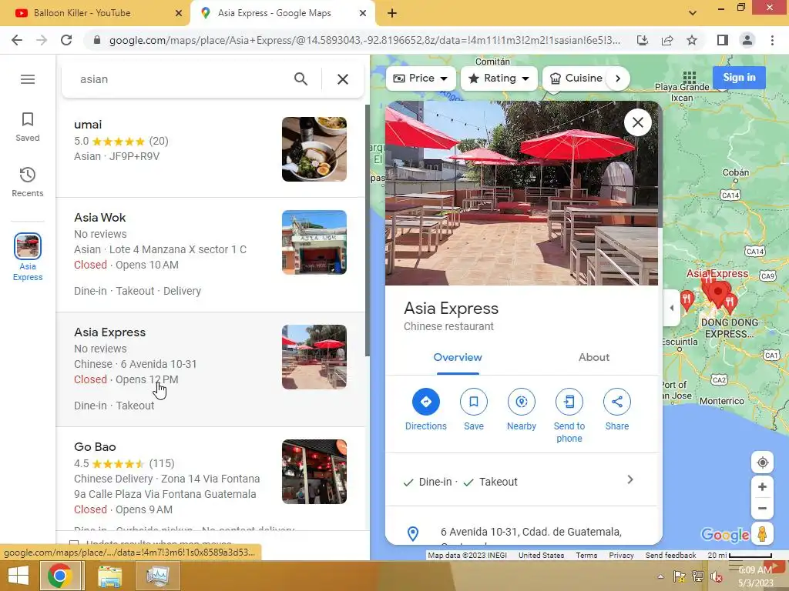
Task: Click the URL address bar
Action: (x=364, y=40)
